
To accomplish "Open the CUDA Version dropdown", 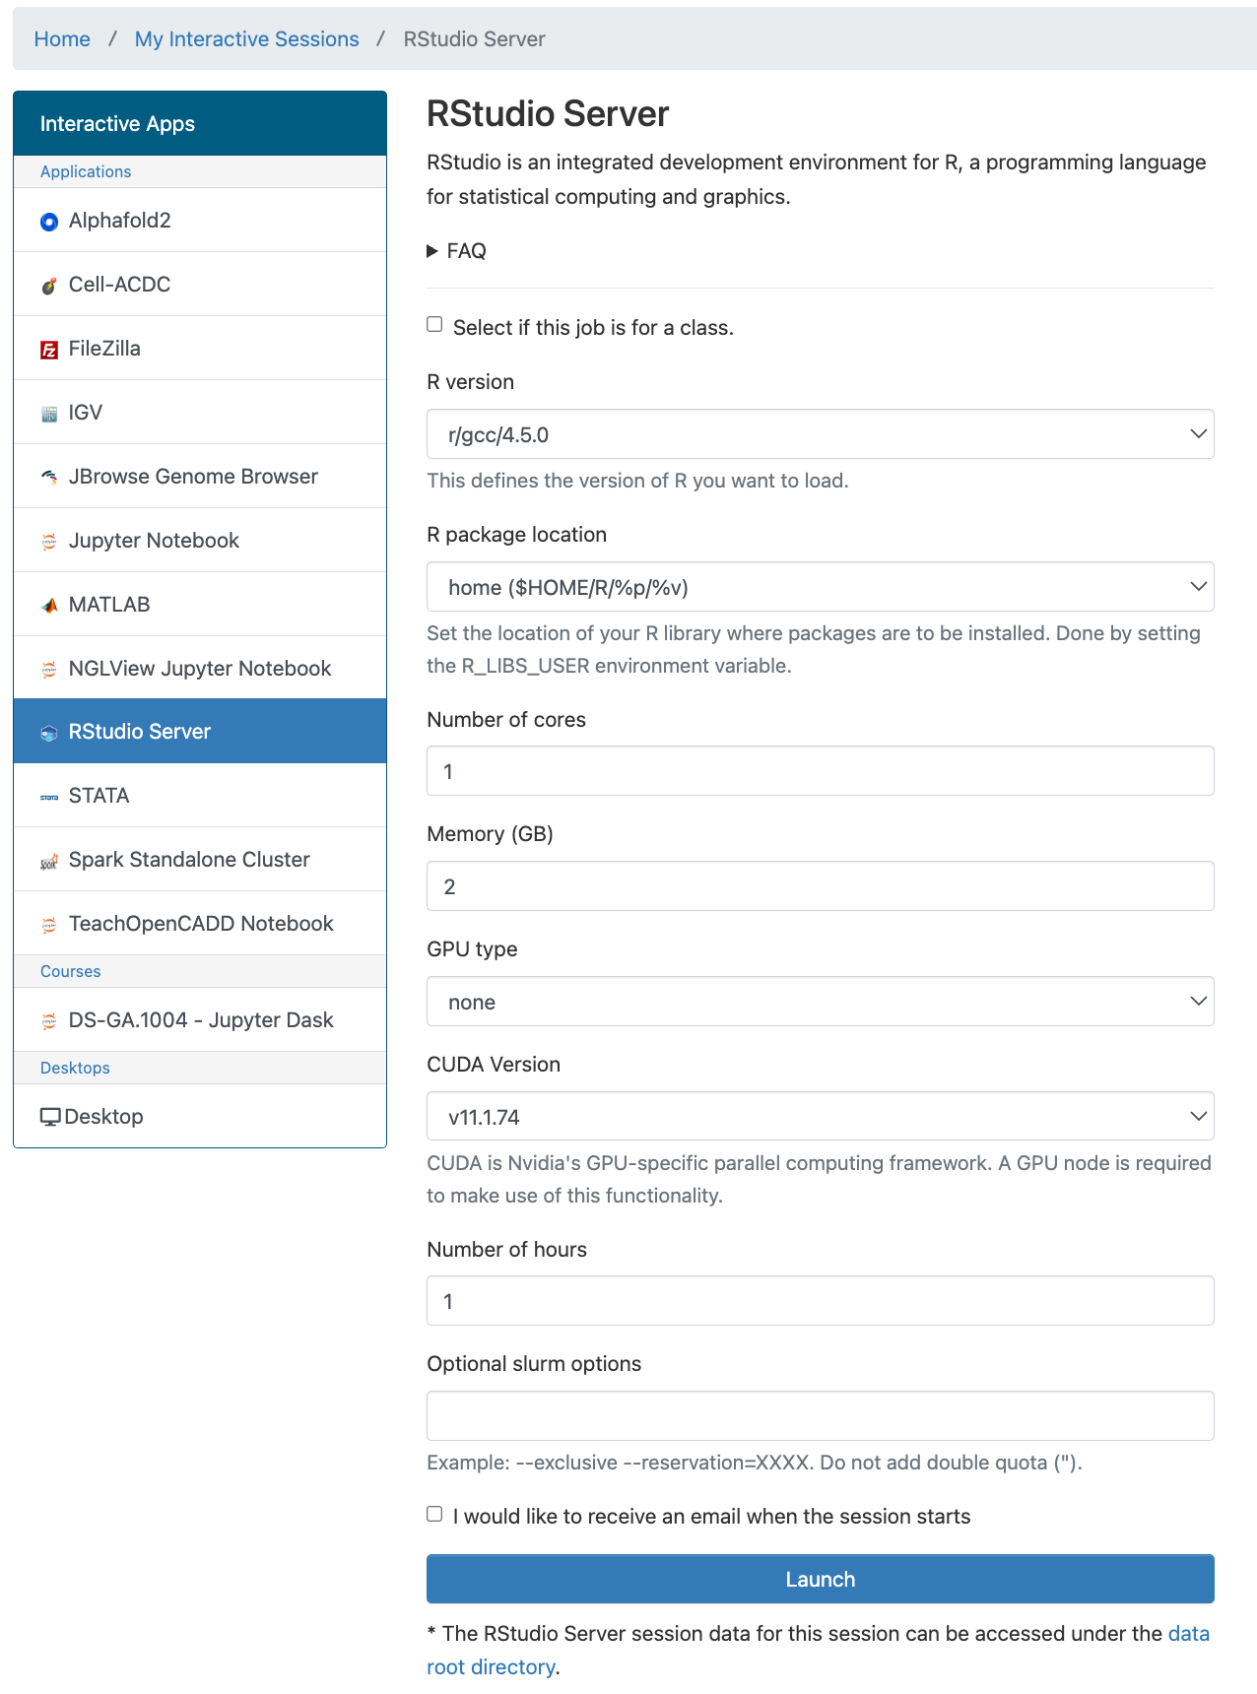I will click(820, 1117).
